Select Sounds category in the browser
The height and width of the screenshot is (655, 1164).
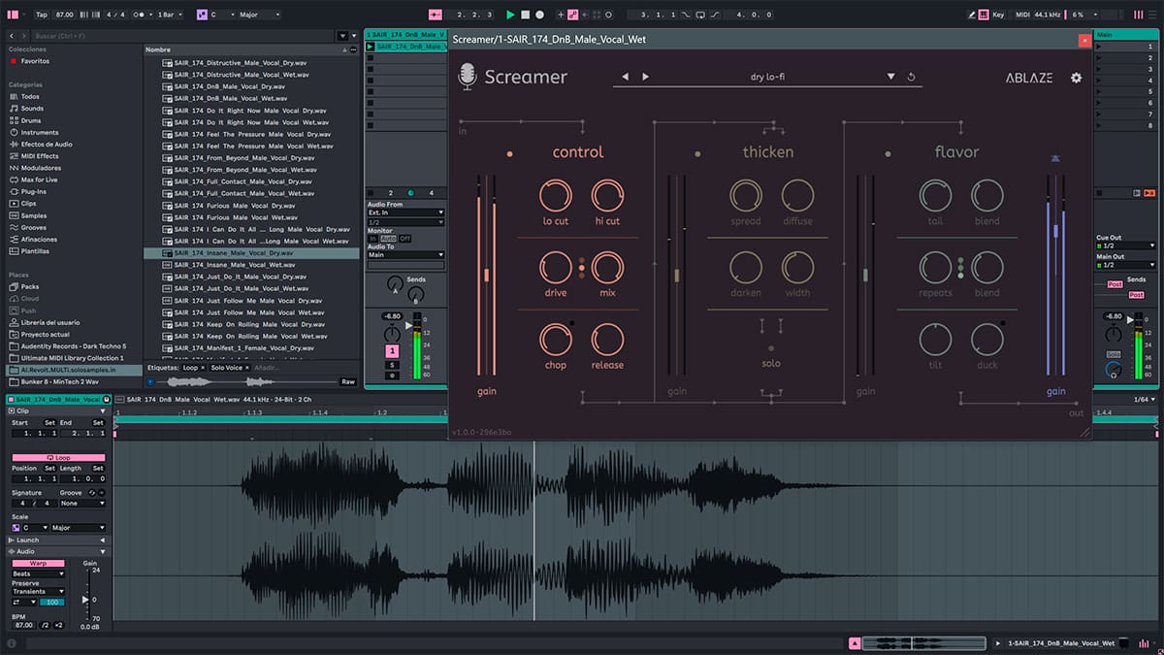32,109
